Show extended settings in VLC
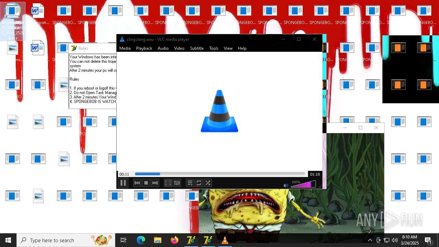This screenshot has width=439, height=247. point(177,183)
